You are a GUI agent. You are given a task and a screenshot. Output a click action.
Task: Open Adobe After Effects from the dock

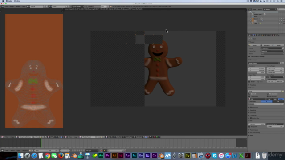[x=128, y=156]
